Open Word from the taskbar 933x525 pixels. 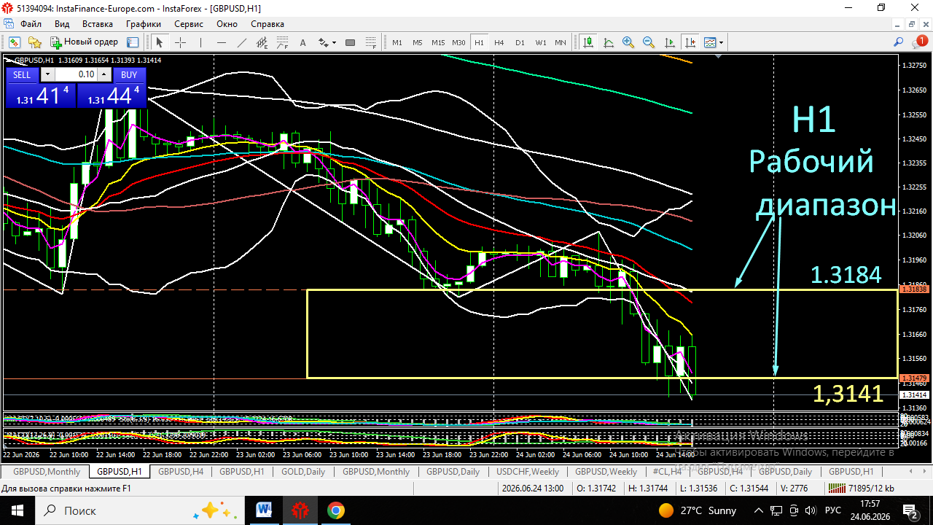pos(264,510)
